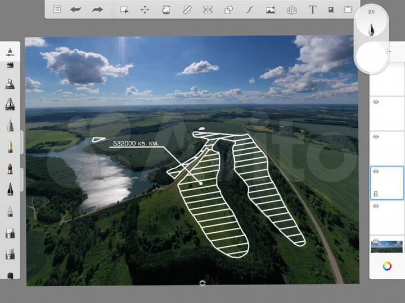Viewport: 405px width, 303px height.
Task: Select the pale grey faded marker brush
Action: 10,212
